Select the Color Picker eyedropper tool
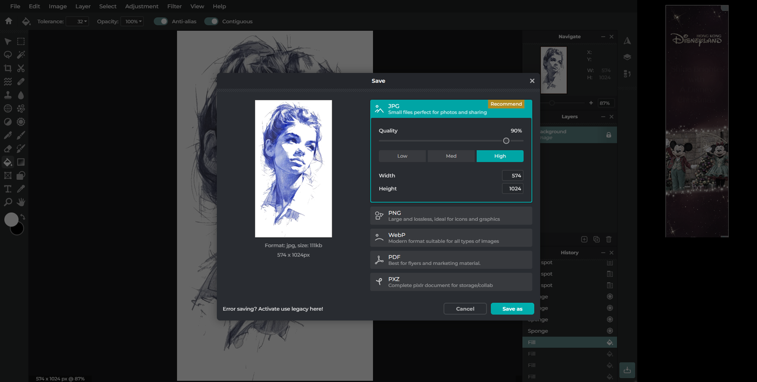 click(21, 189)
